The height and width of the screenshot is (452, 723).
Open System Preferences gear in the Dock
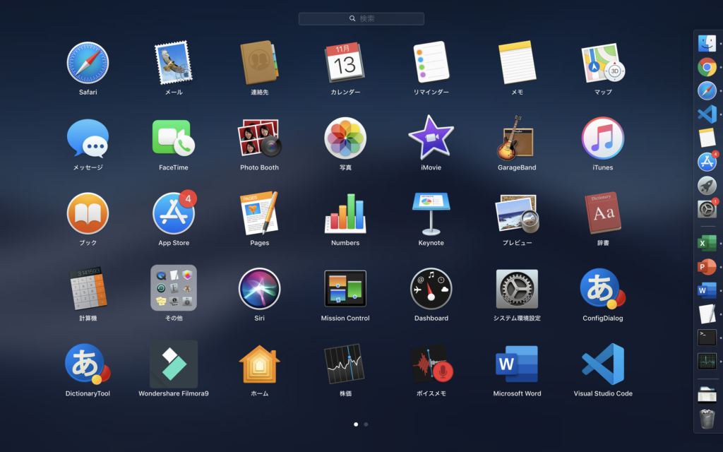(x=707, y=209)
